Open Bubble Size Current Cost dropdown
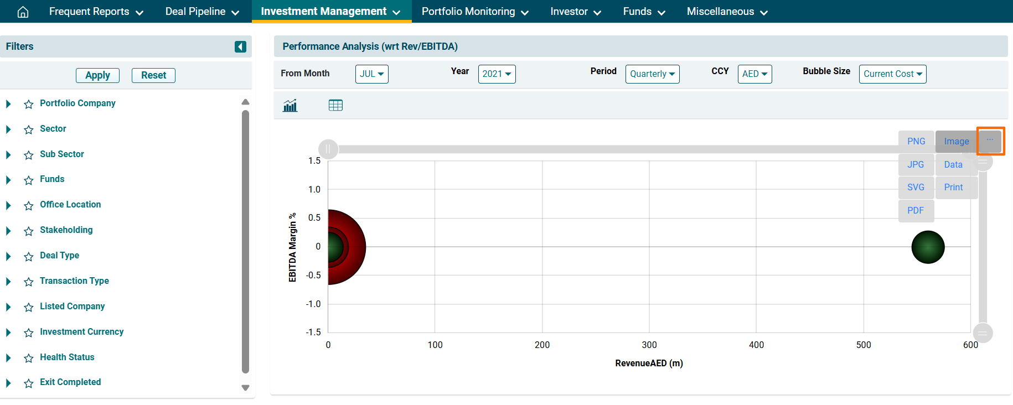The image size is (1013, 405). [892, 74]
